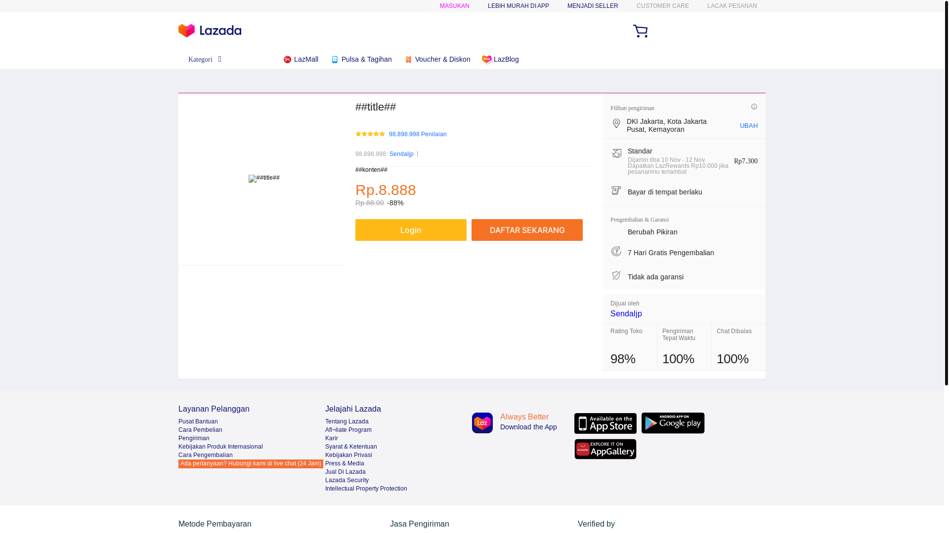
Task: Open MASUKAN in top bar
Action: [455, 6]
